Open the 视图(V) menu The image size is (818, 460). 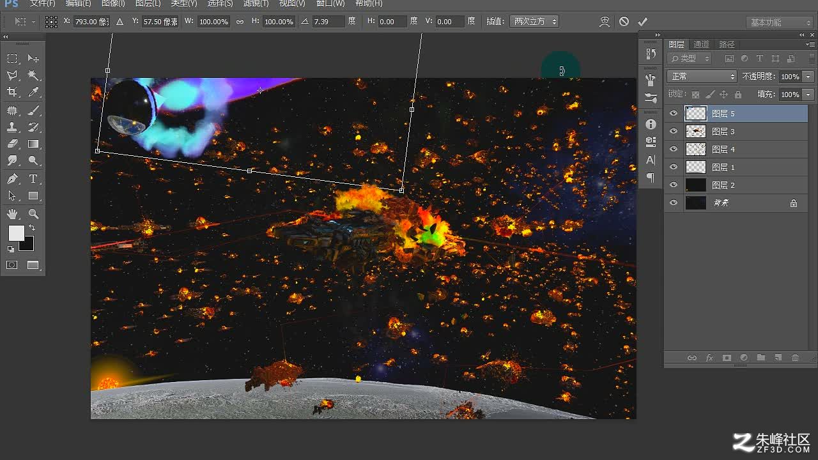click(x=292, y=4)
